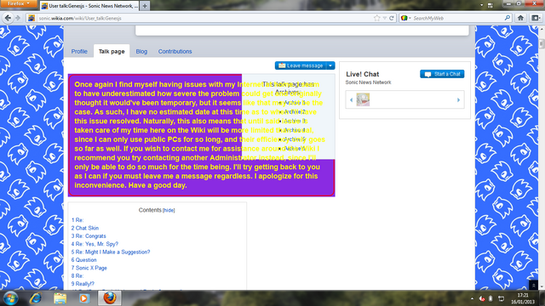Bookmark this page with the star icon
Screen dimensions: 545x306
click(x=377, y=18)
